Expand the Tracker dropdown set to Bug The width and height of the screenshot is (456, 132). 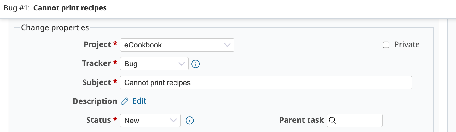point(154,64)
